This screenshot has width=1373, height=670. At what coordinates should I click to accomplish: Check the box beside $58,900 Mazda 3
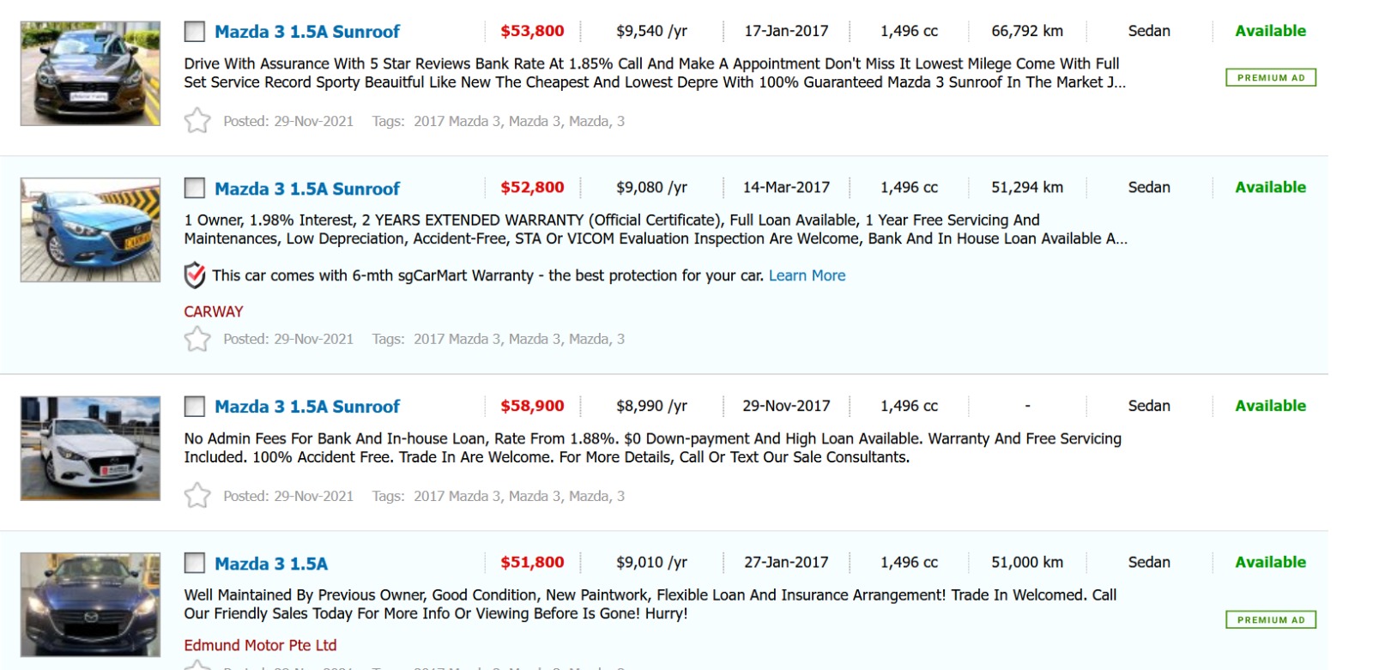point(195,406)
